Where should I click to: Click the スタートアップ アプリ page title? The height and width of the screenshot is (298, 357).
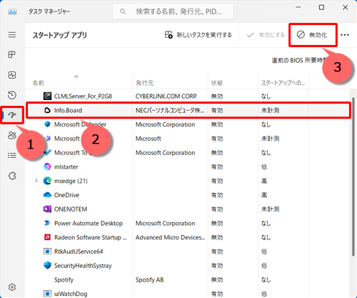pos(60,35)
